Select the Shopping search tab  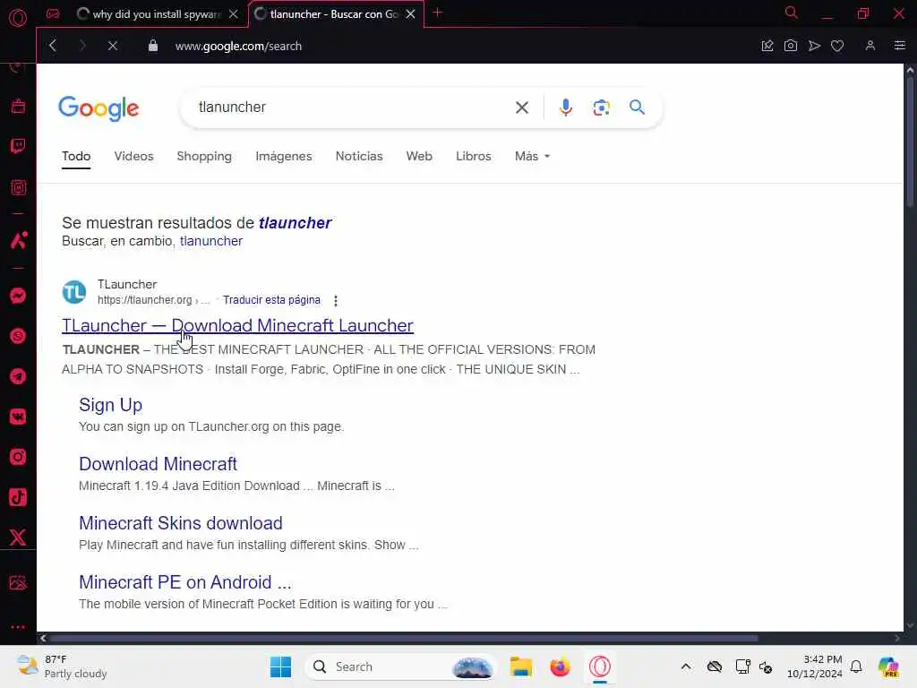(204, 156)
